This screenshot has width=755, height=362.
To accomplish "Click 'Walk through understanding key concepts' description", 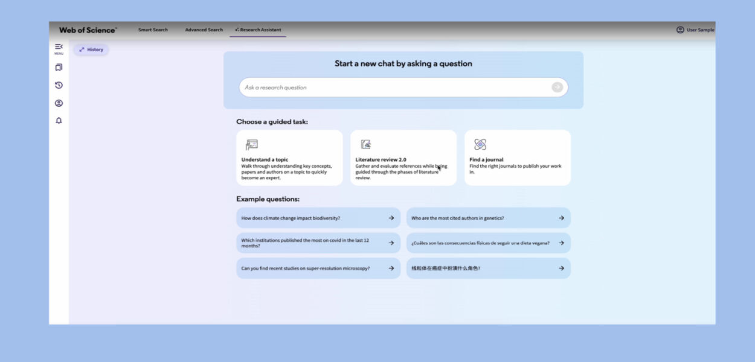I will pos(287,172).
